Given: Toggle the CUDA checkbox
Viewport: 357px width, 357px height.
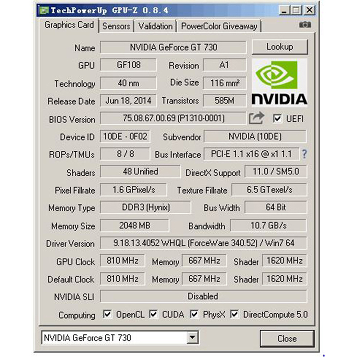Looking at the screenshot, I should pyautogui.click(x=154, y=315).
